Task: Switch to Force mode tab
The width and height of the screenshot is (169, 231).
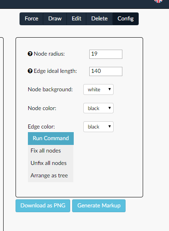Action: [x=31, y=19]
